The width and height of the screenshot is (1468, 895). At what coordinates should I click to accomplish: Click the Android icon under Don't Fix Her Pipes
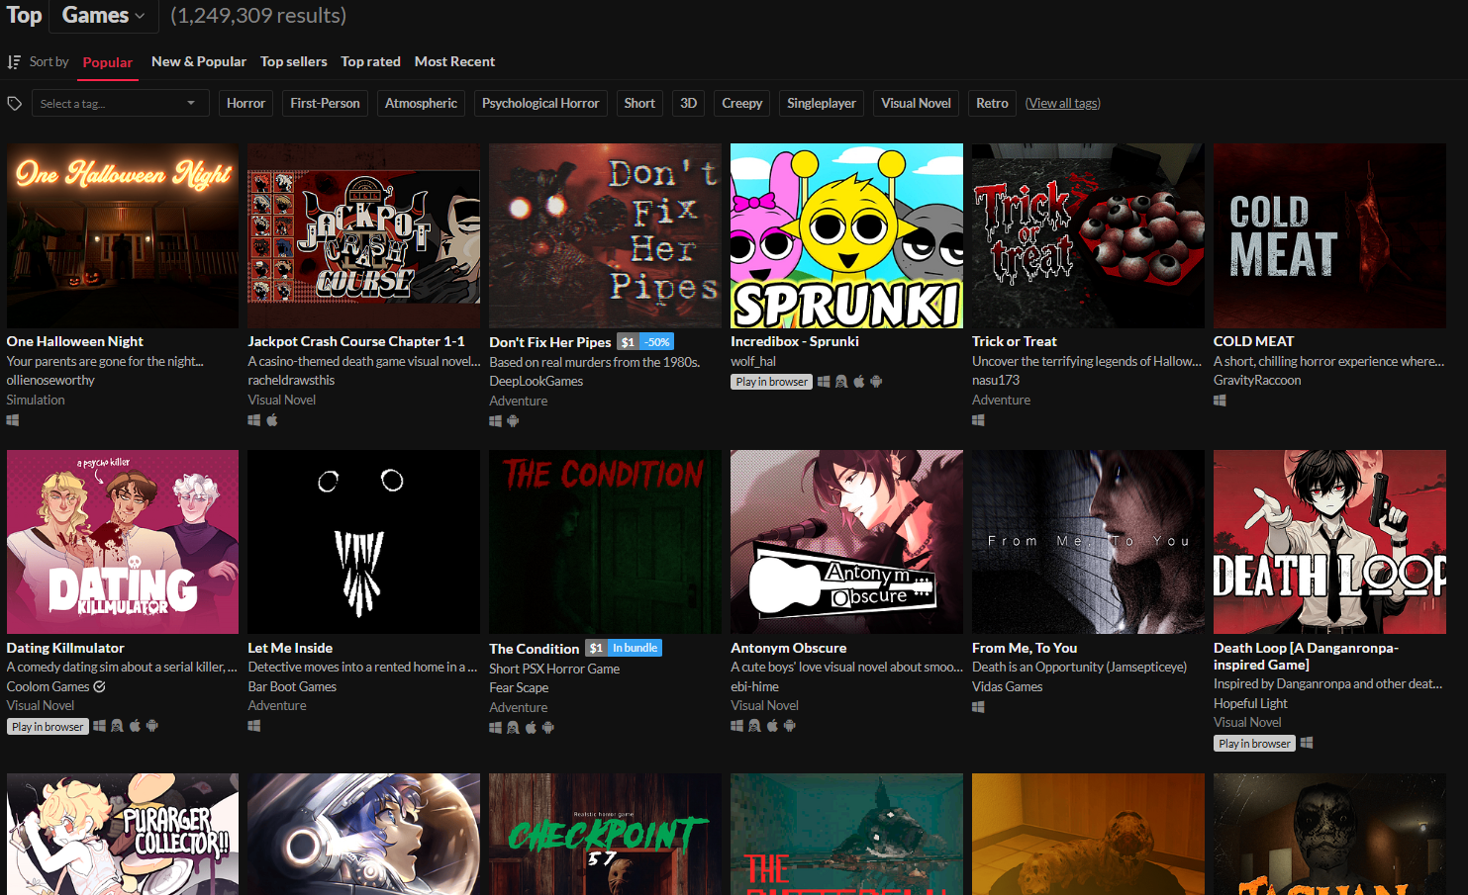(x=513, y=421)
